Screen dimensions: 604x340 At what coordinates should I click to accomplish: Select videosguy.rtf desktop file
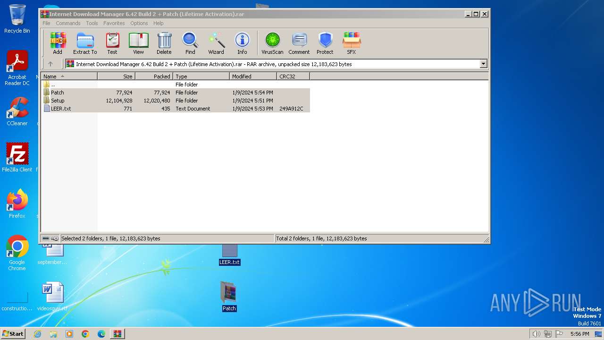[x=52, y=297]
